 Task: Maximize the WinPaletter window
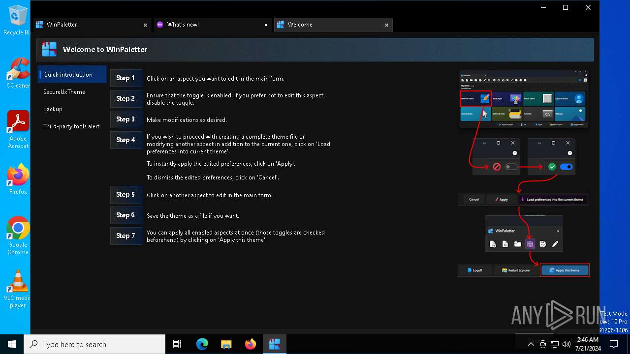[566, 7]
